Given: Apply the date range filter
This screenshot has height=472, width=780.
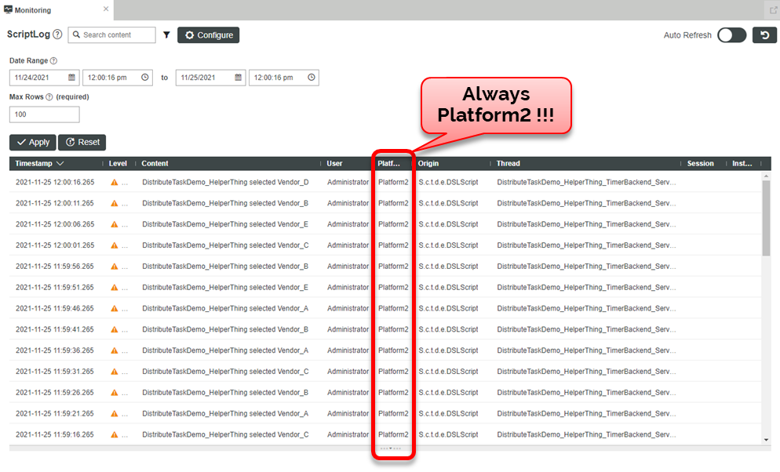Looking at the screenshot, I should [x=33, y=142].
